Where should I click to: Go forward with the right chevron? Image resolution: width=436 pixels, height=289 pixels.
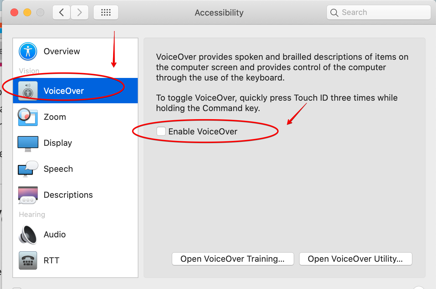79,13
